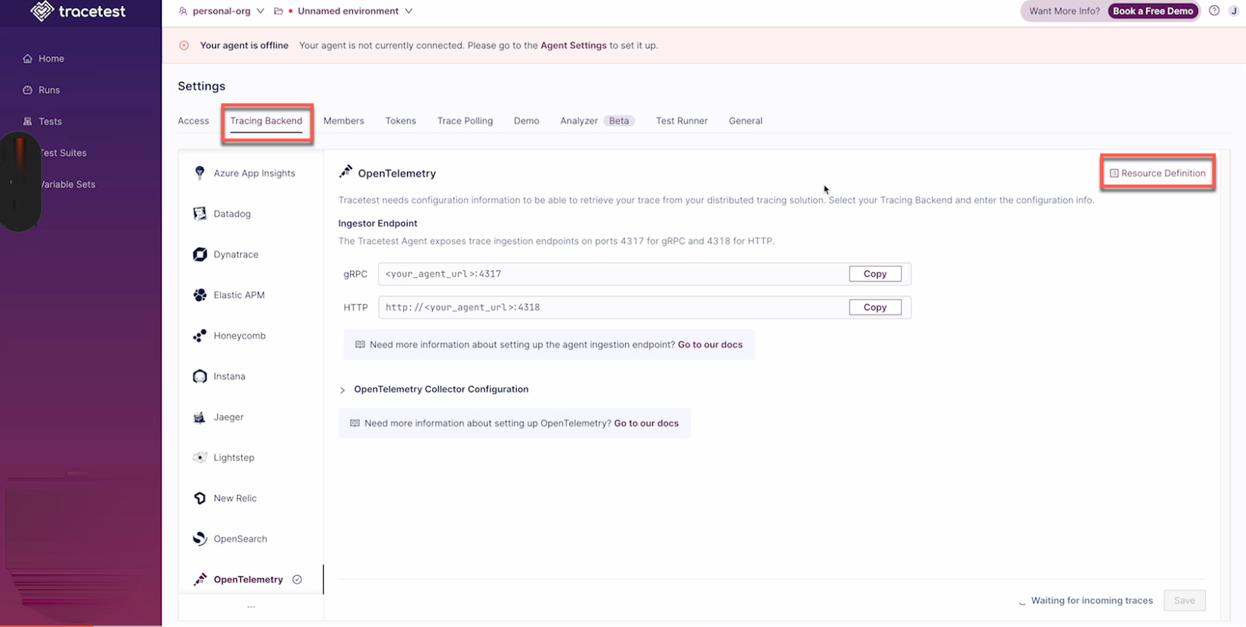Click the OpenTelemetry telescope icon in the list

200,580
